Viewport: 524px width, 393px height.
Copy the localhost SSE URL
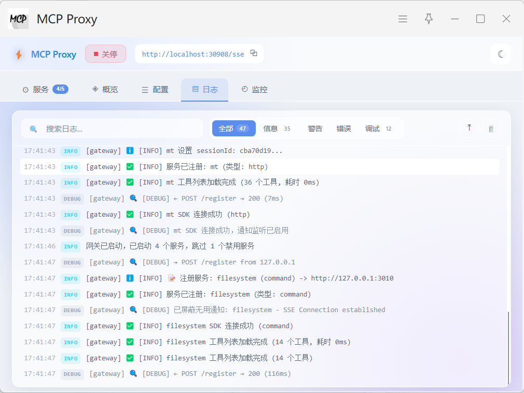coord(254,53)
